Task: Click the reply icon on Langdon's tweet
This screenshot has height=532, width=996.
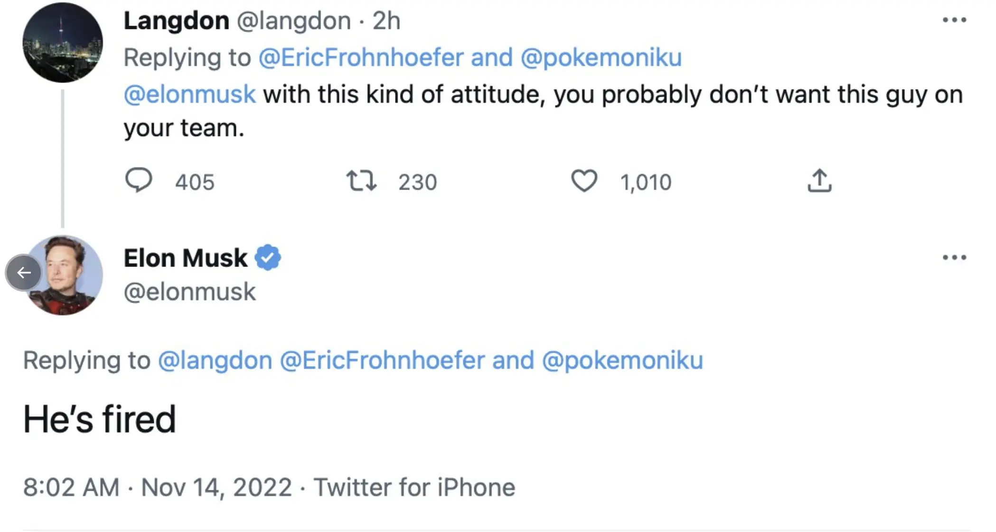Action: pos(139,181)
